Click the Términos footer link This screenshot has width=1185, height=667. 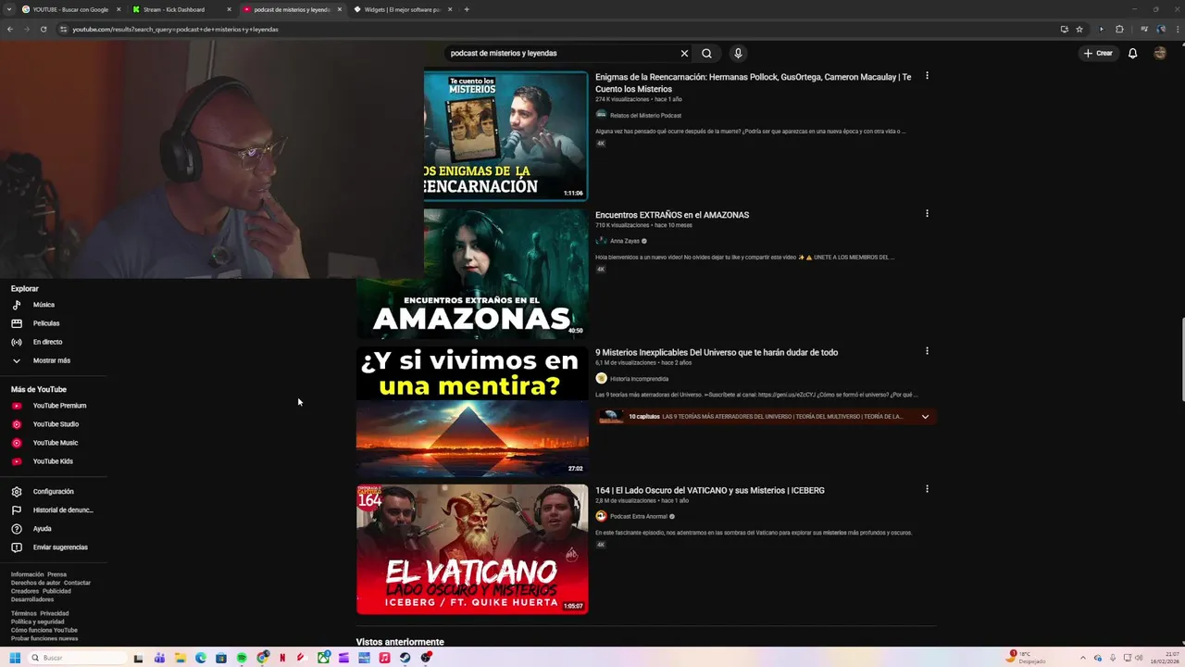[23, 613]
